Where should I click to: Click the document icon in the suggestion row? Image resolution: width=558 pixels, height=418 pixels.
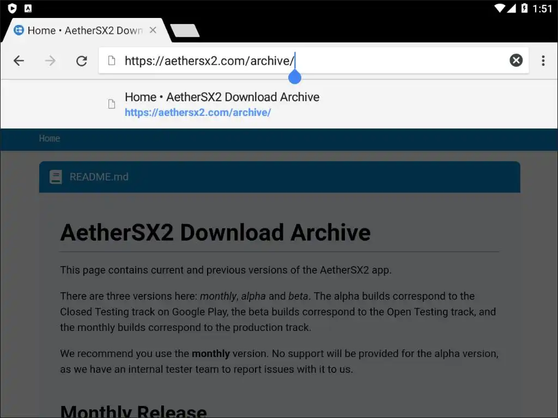coord(112,104)
